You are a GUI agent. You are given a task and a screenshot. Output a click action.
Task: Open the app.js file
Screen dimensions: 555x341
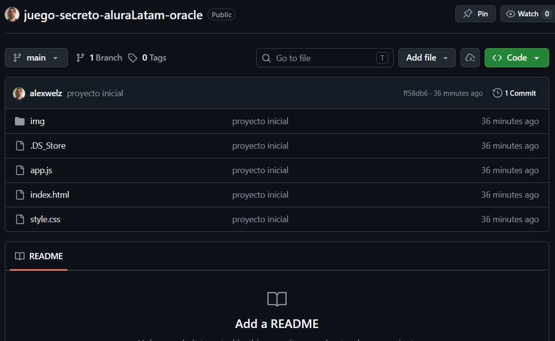pyautogui.click(x=41, y=170)
